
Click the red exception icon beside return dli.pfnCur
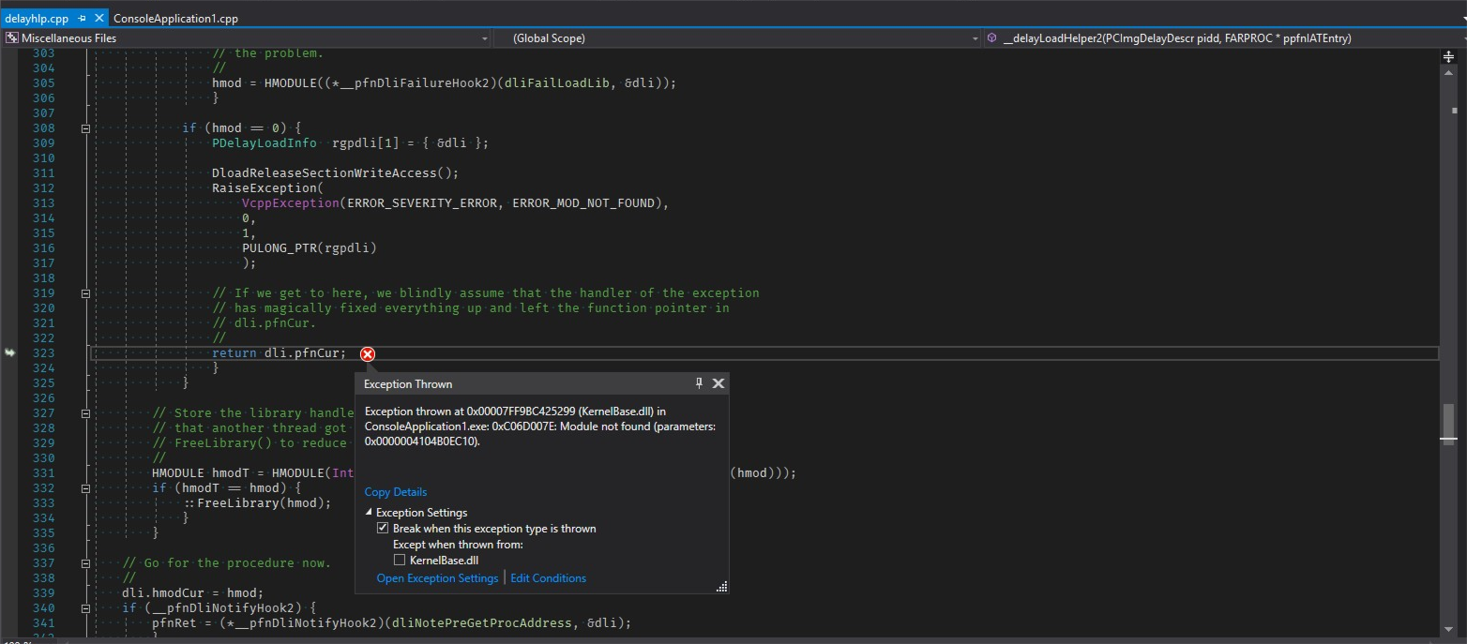pos(367,353)
